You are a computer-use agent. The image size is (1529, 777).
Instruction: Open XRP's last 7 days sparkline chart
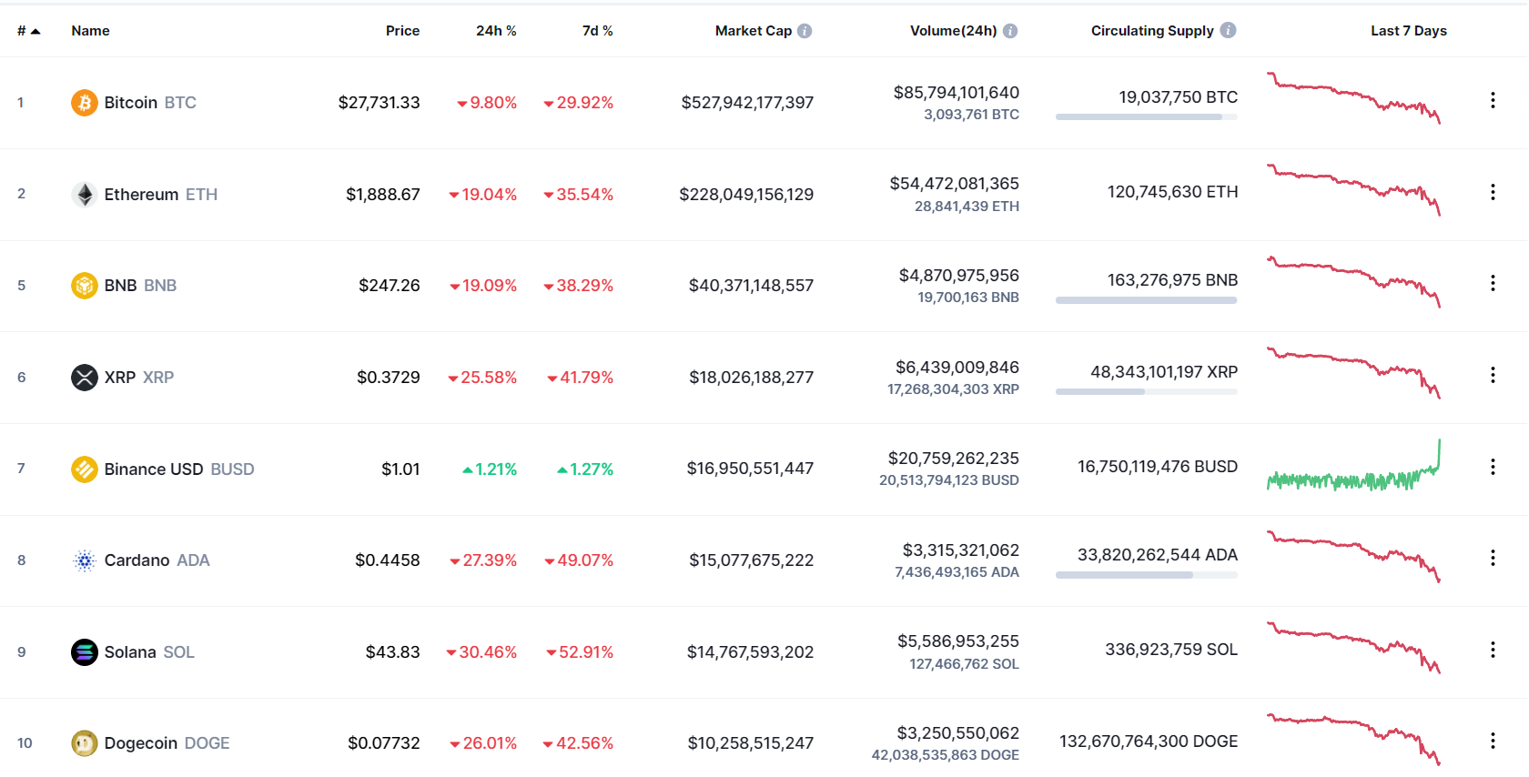click(x=1353, y=373)
